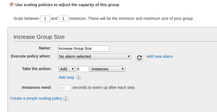Click the Add new alarm link
This screenshot has width=217, height=112.
tap(159, 56)
